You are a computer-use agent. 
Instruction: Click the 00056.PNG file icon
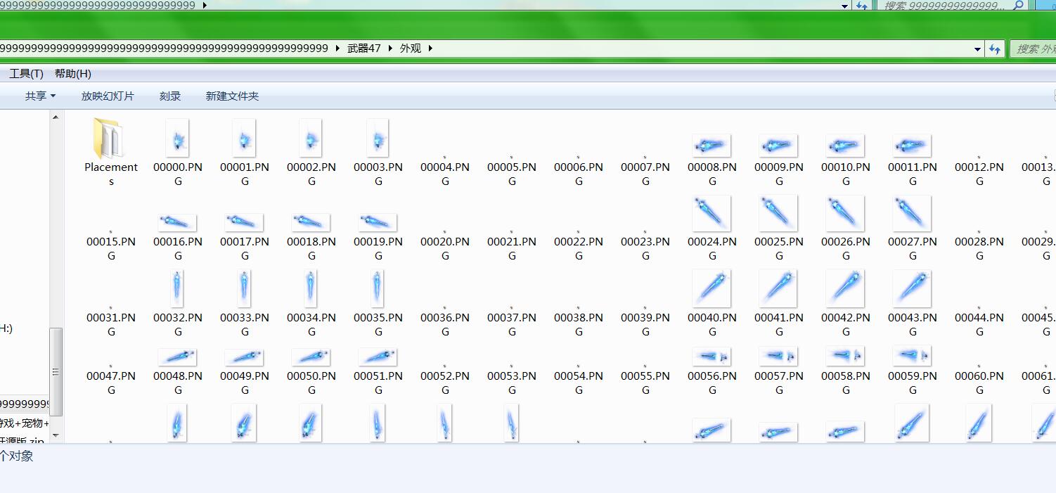coord(711,356)
